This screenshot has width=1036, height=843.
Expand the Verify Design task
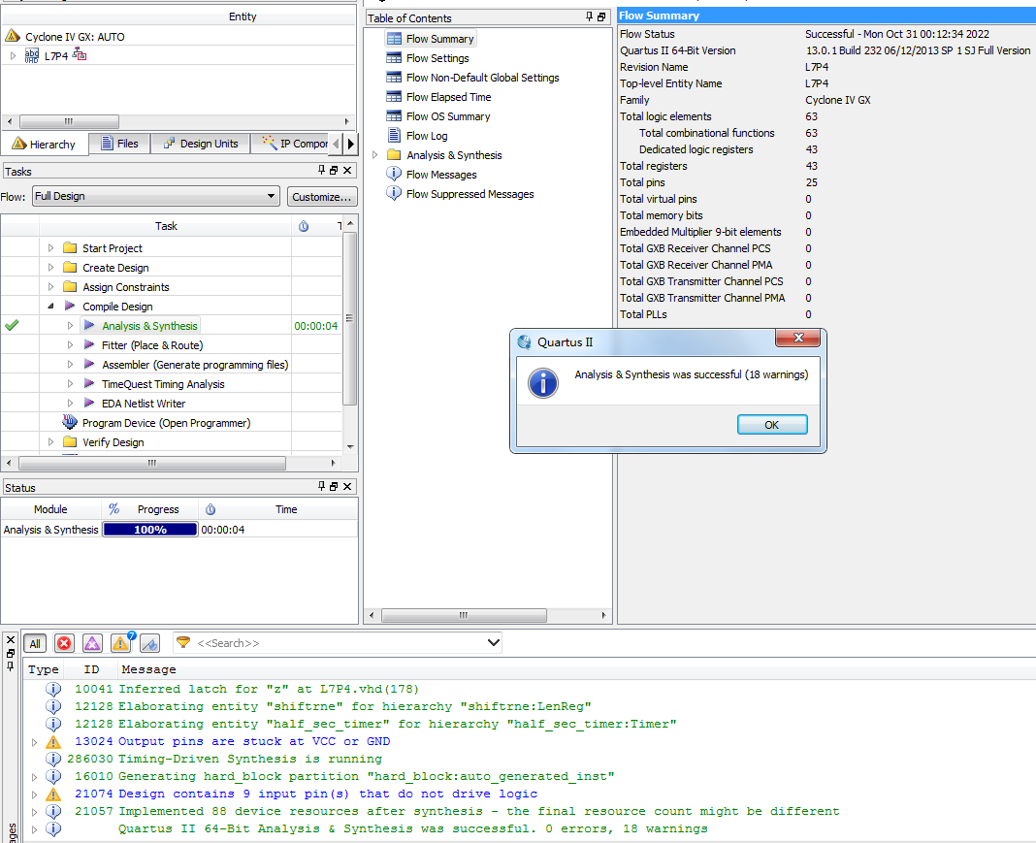[50, 442]
